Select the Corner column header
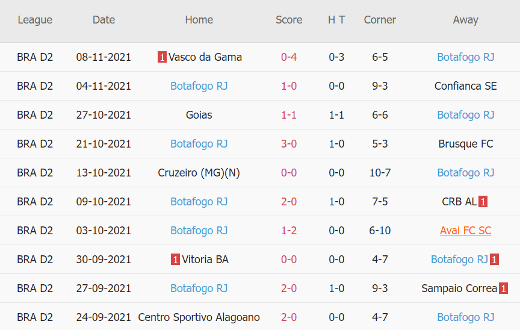 (380, 20)
